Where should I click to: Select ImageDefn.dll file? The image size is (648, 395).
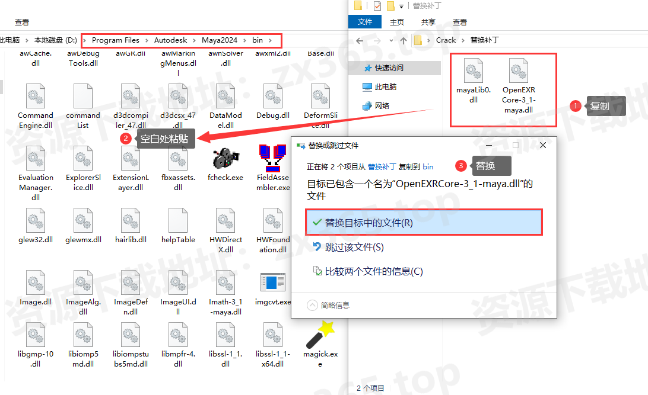[x=131, y=293]
